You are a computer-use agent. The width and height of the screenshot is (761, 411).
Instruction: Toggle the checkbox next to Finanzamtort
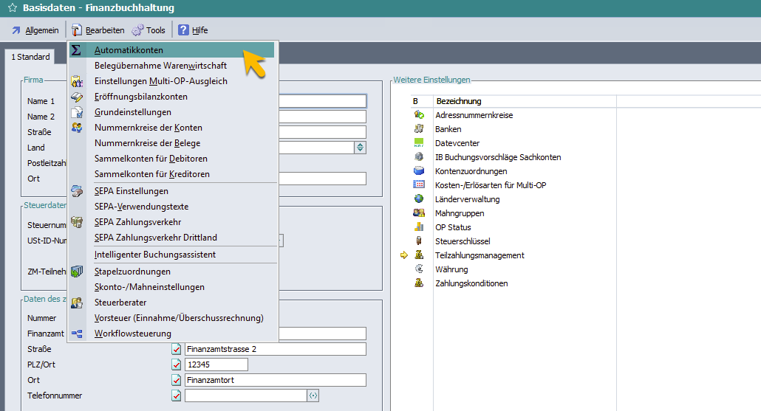[176, 380]
